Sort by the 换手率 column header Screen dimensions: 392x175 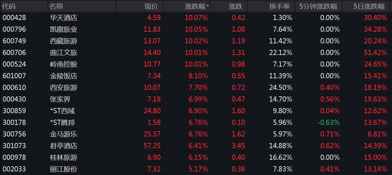(x=279, y=6)
